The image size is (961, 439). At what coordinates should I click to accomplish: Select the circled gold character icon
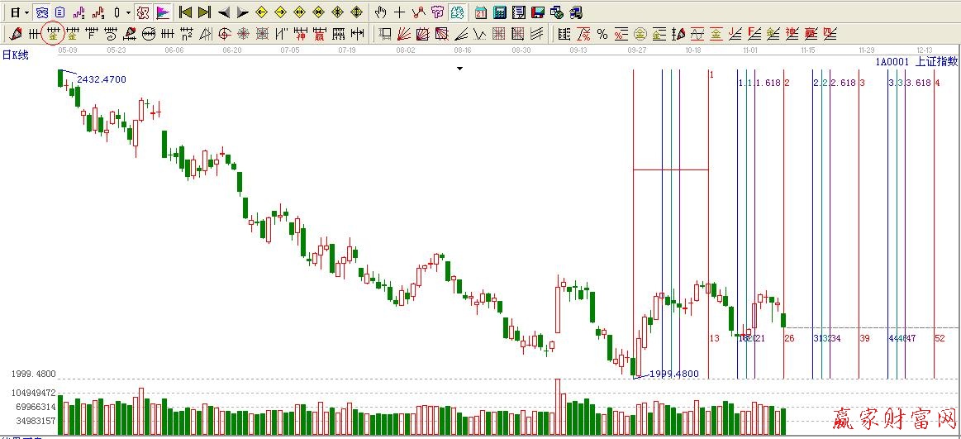tap(640, 34)
